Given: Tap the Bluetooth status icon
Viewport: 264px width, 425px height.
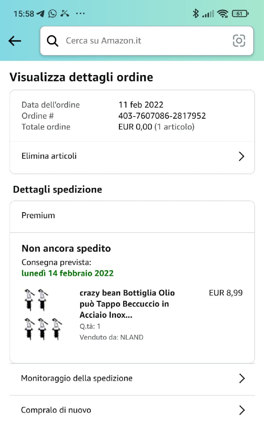Looking at the screenshot, I should point(196,14).
